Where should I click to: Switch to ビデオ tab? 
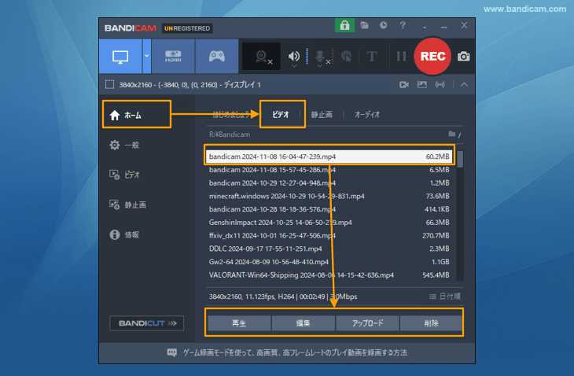pos(281,115)
